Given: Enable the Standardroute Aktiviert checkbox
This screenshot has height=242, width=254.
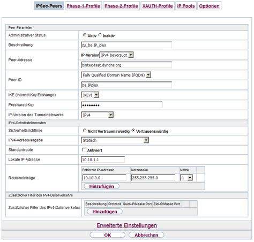Looking at the screenshot, I should click(84, 150).
